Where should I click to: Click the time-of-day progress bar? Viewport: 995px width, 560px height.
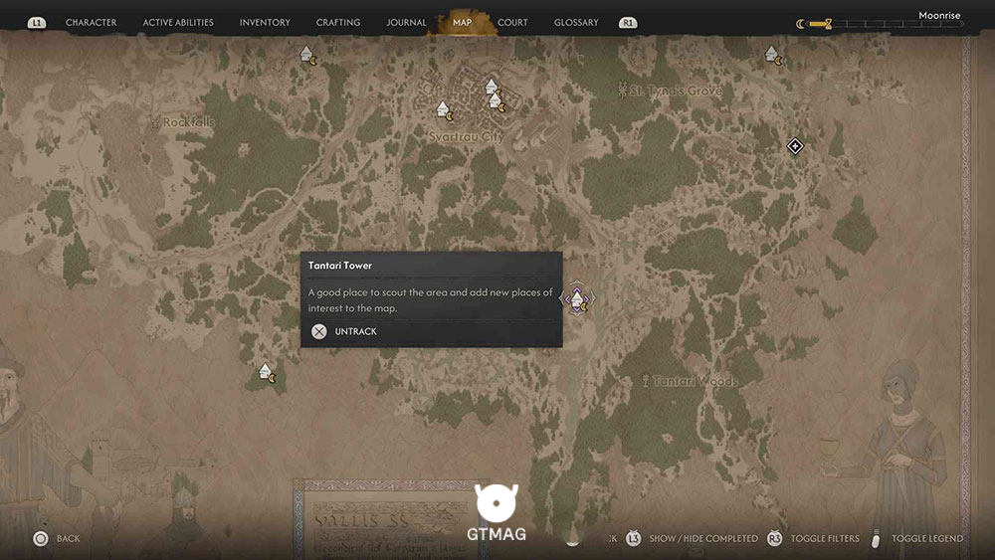[886, 24]
